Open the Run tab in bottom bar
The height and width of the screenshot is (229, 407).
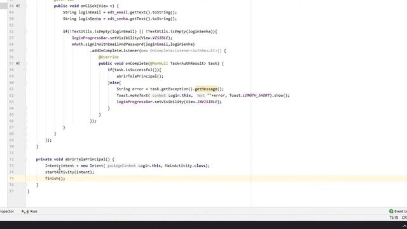coord(29,211)
